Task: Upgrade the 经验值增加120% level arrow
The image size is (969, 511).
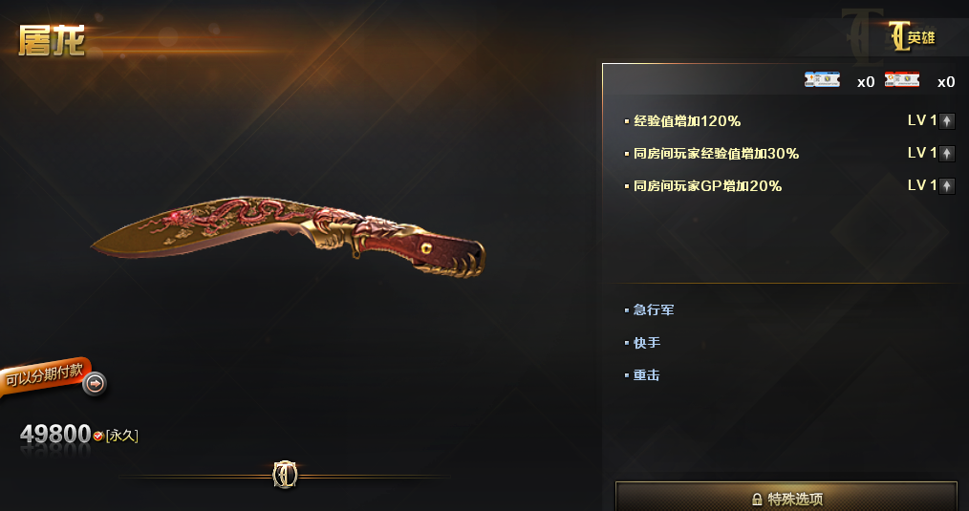Action: (947, 121)
